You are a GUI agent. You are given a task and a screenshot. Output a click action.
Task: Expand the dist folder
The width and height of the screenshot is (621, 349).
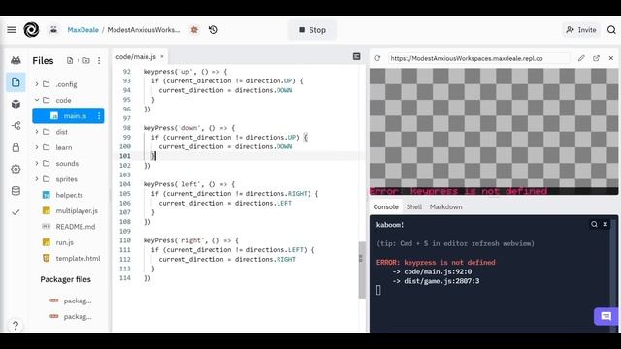point(37,132)
